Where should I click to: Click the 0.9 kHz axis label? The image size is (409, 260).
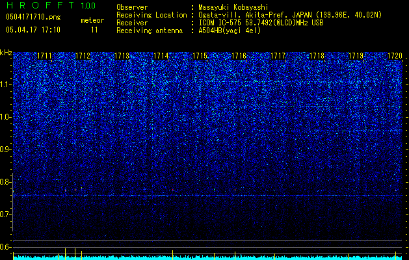5,149
